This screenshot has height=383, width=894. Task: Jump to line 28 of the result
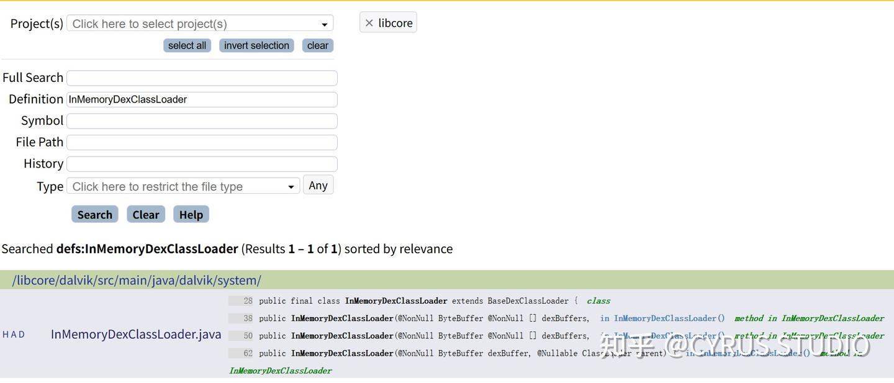(x=247, y=300)
